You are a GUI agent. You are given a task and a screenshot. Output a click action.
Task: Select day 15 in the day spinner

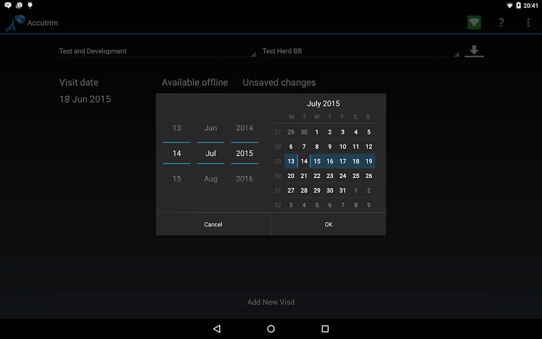[177, 179]
